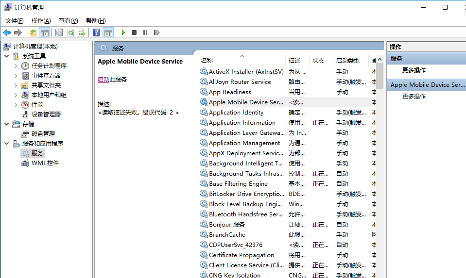Click the 启动 link to start service
Image resolution: width=466 pixels, height=278 pixels.
(x=103, y=80)
